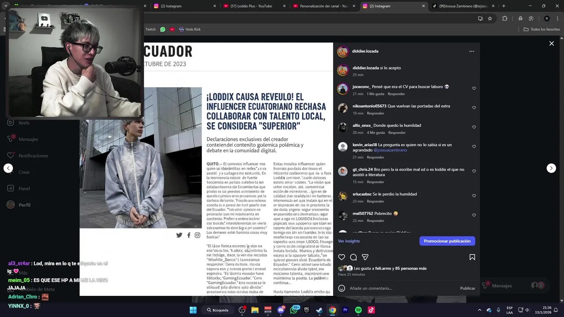Open Chrome's three-dot menu
This screenshot has height=317, width=564.
pyautogui.click(x=557, y=18)
